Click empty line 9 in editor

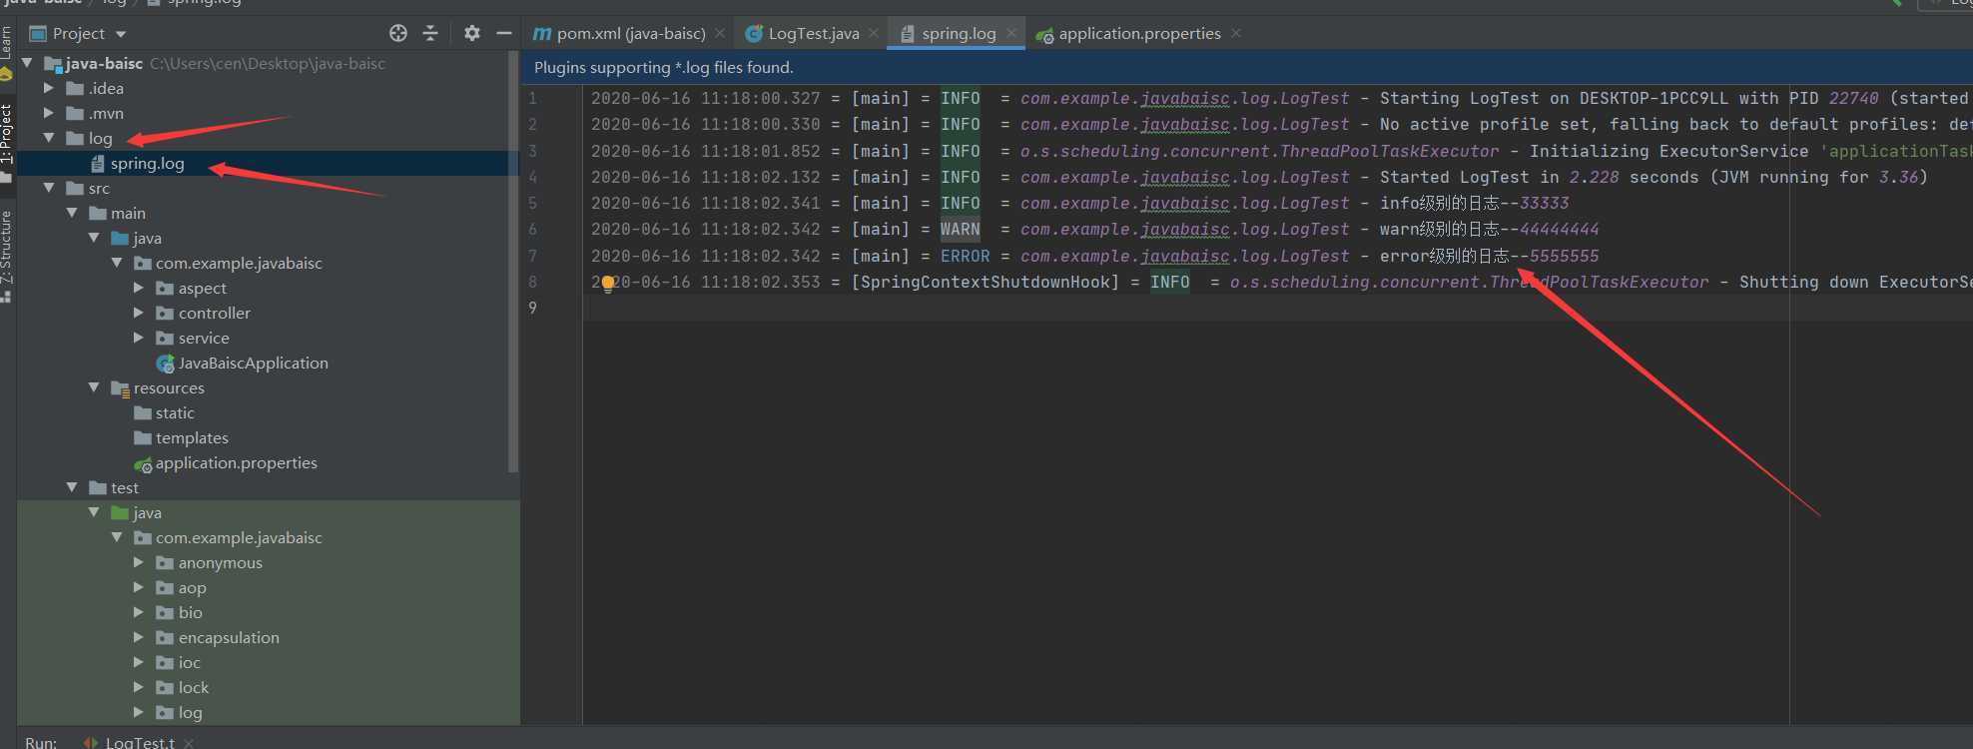(x=1278, y=308)
